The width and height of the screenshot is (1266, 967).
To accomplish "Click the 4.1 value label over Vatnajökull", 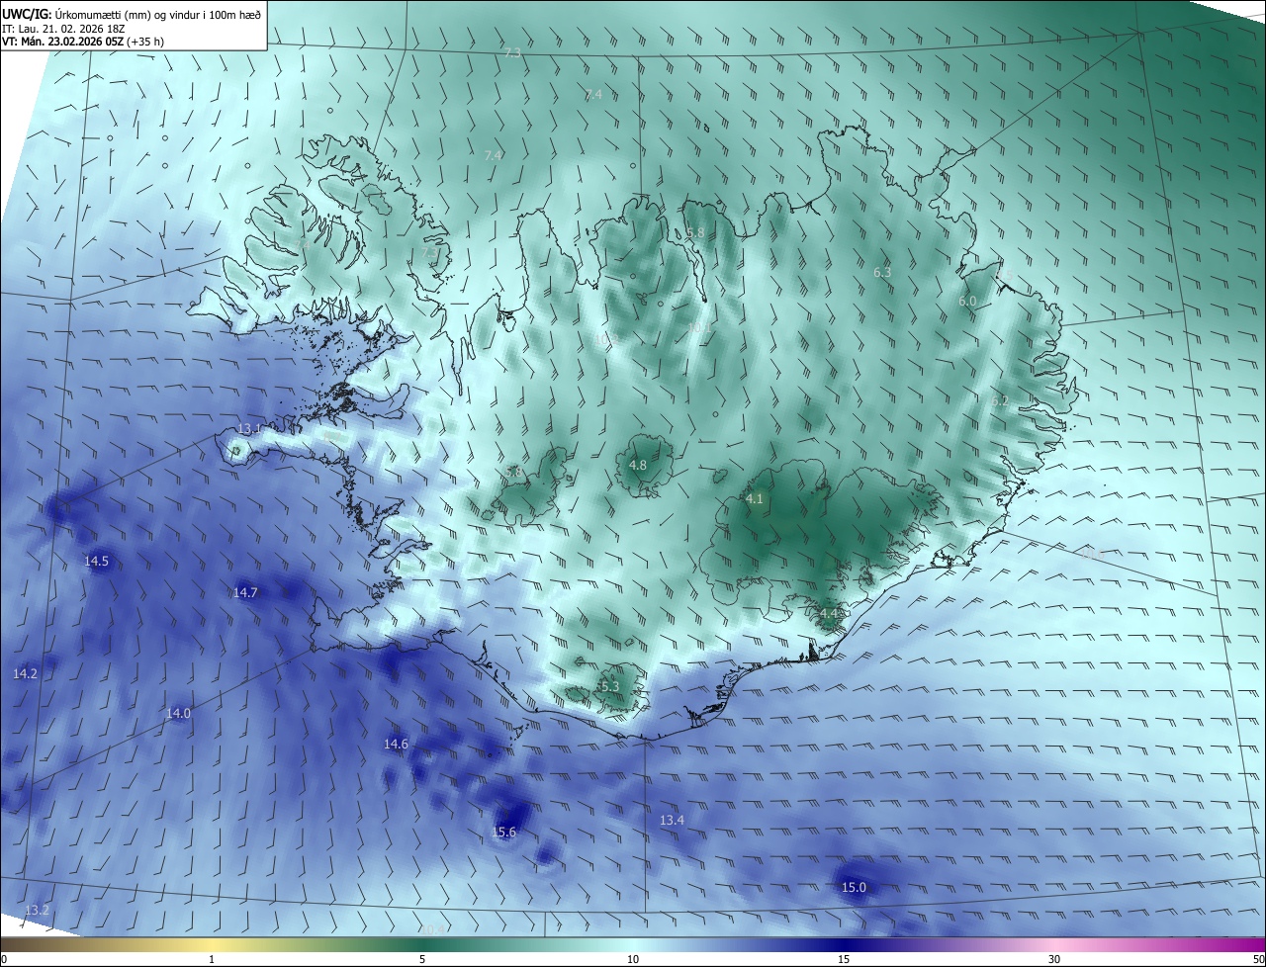I will pos(755,498).
